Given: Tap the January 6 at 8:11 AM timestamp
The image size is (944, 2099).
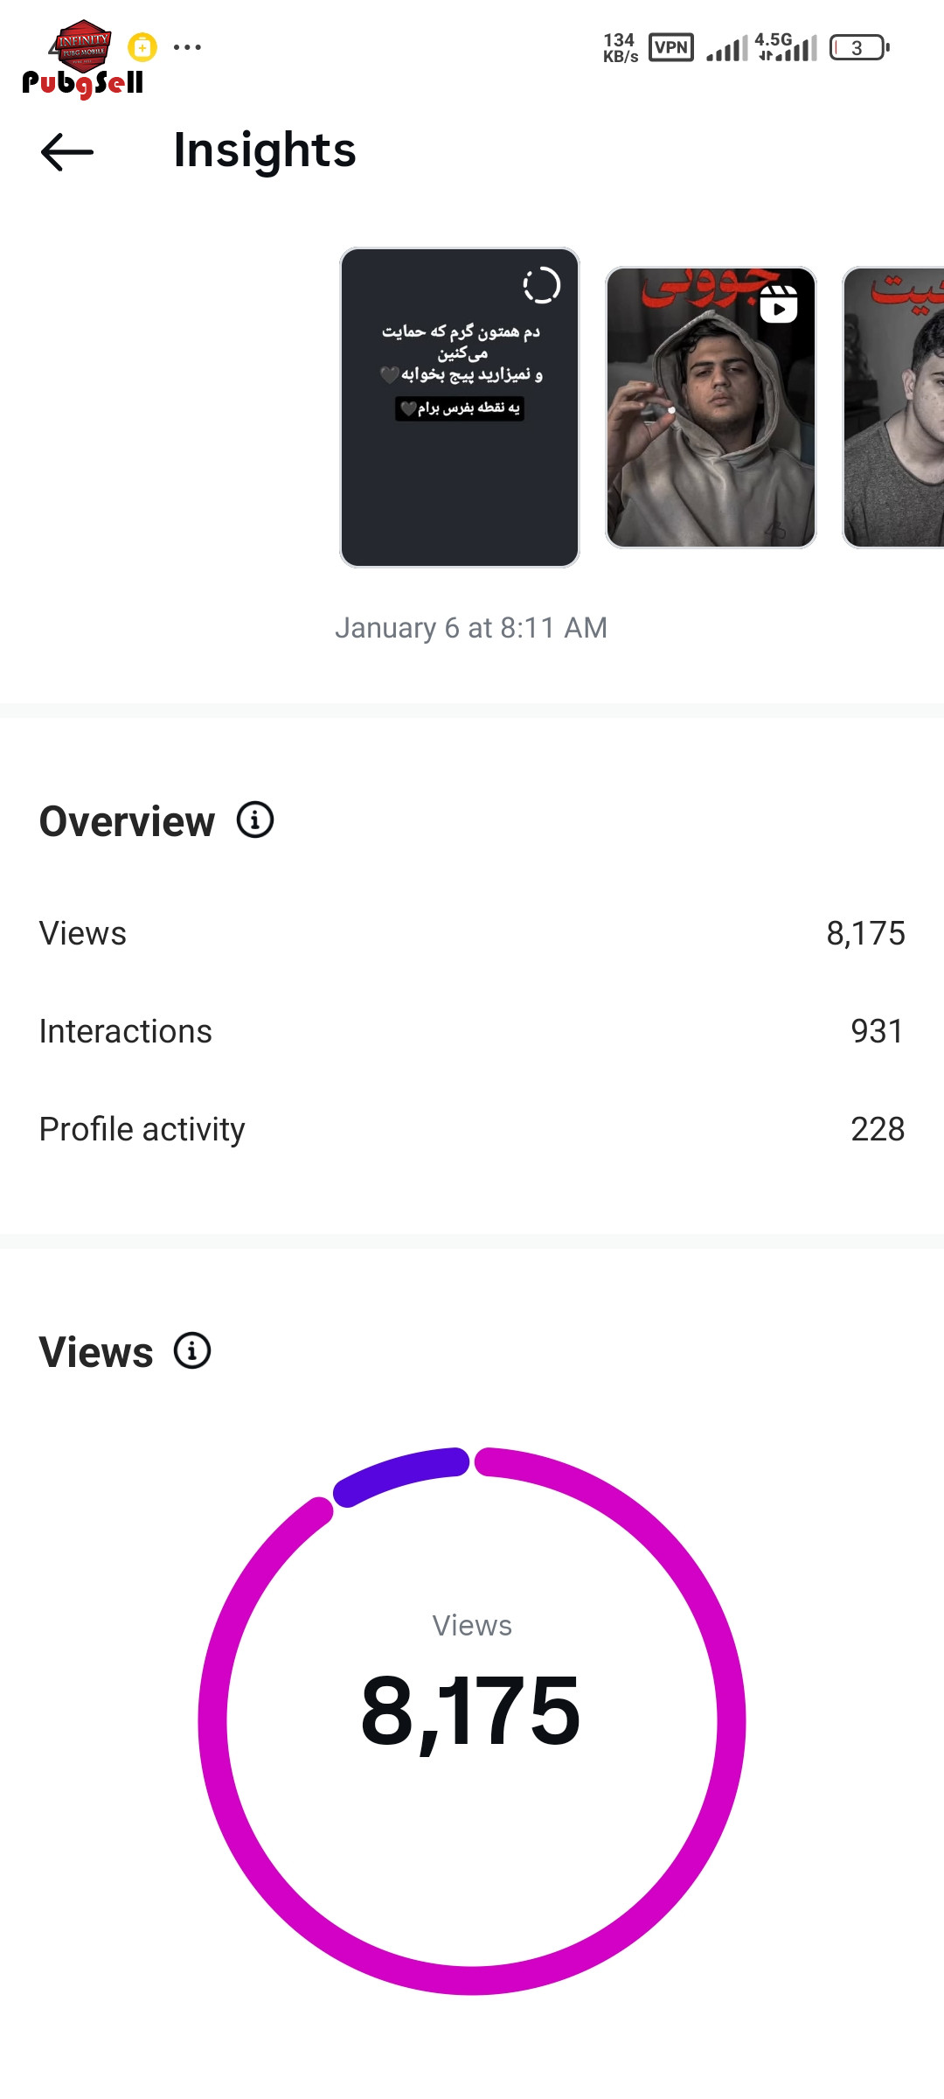Looking at the screenshot, I should click(471, 628).
